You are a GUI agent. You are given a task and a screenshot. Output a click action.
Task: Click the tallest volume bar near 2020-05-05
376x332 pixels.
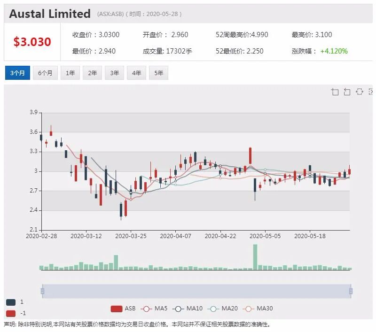255,257
